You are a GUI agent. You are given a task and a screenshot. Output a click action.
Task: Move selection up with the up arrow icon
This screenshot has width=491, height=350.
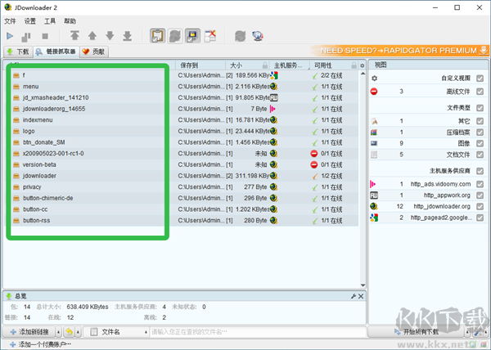click(x=92, y=36)
